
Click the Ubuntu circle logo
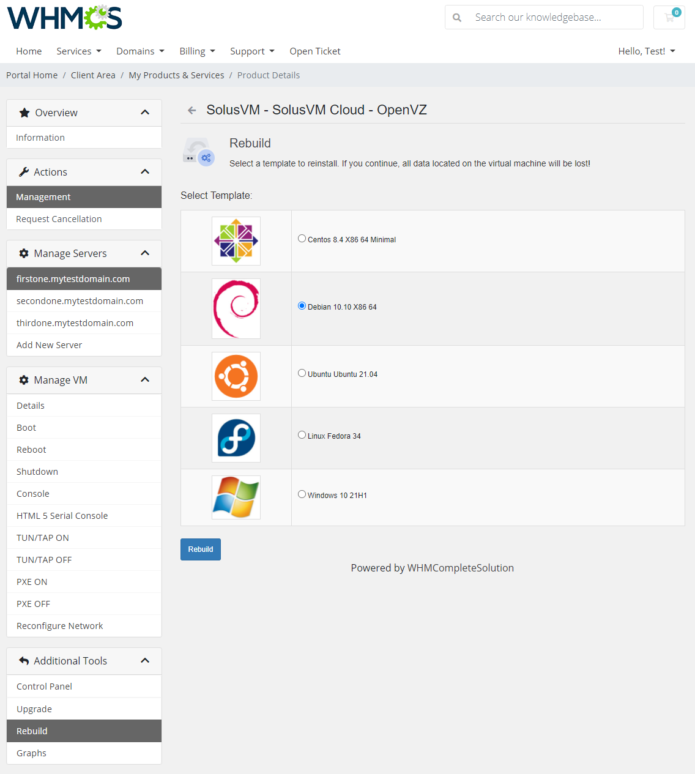[x=236, y=376]
